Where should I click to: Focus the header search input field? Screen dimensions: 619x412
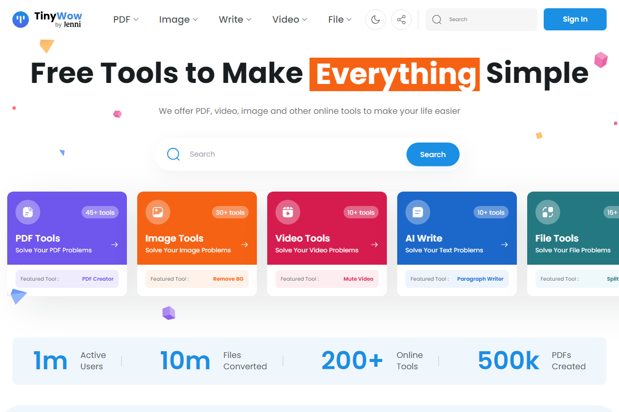coord(481,20)
